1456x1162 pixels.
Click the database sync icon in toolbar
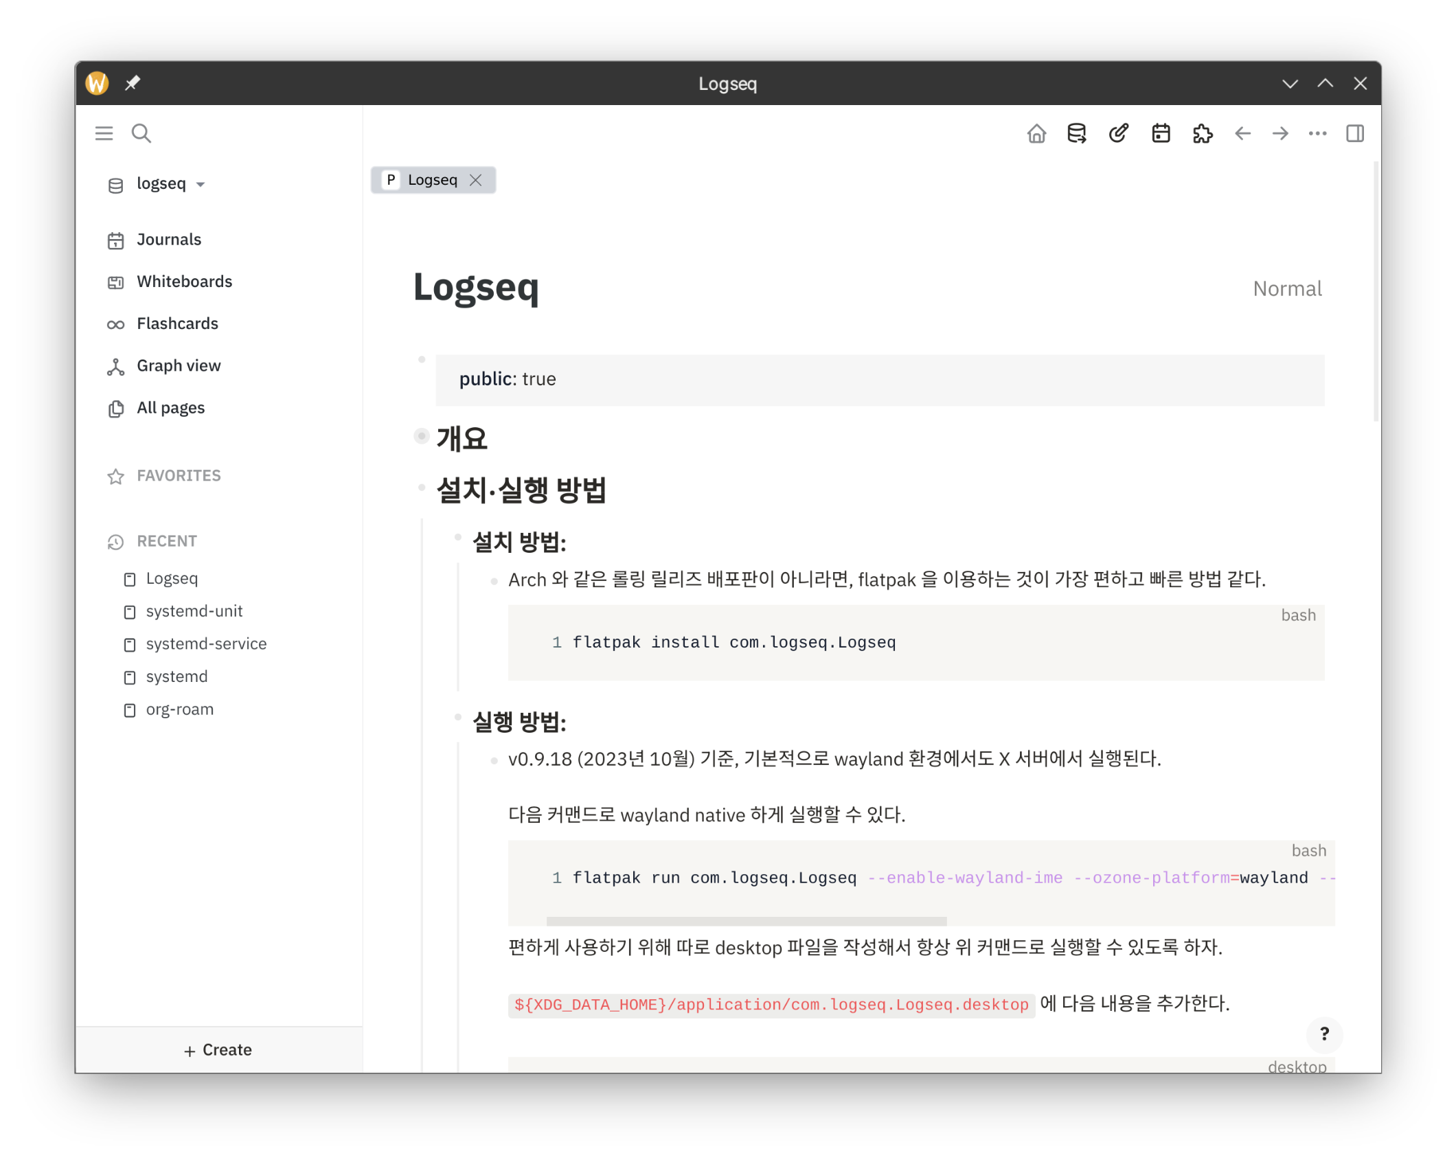[x=1077, y=133]
